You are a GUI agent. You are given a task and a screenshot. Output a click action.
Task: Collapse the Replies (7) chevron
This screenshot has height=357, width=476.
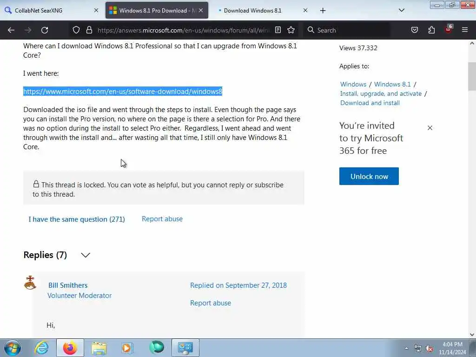[x=86, y=255]
